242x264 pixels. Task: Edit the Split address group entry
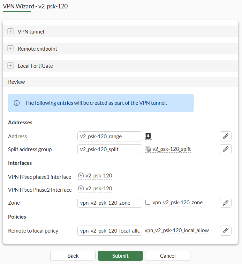[225, 149]
